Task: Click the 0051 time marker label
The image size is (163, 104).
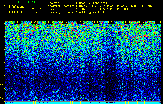Action: point(18,22)
